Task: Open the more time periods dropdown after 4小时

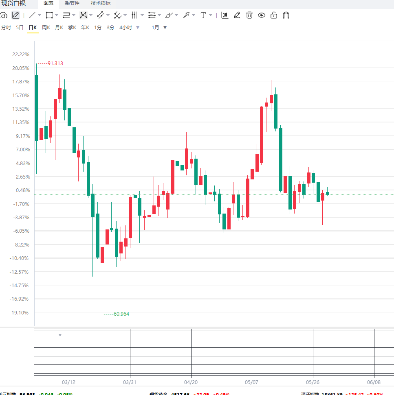Action: pyautogui.click(x=138, y=27)
